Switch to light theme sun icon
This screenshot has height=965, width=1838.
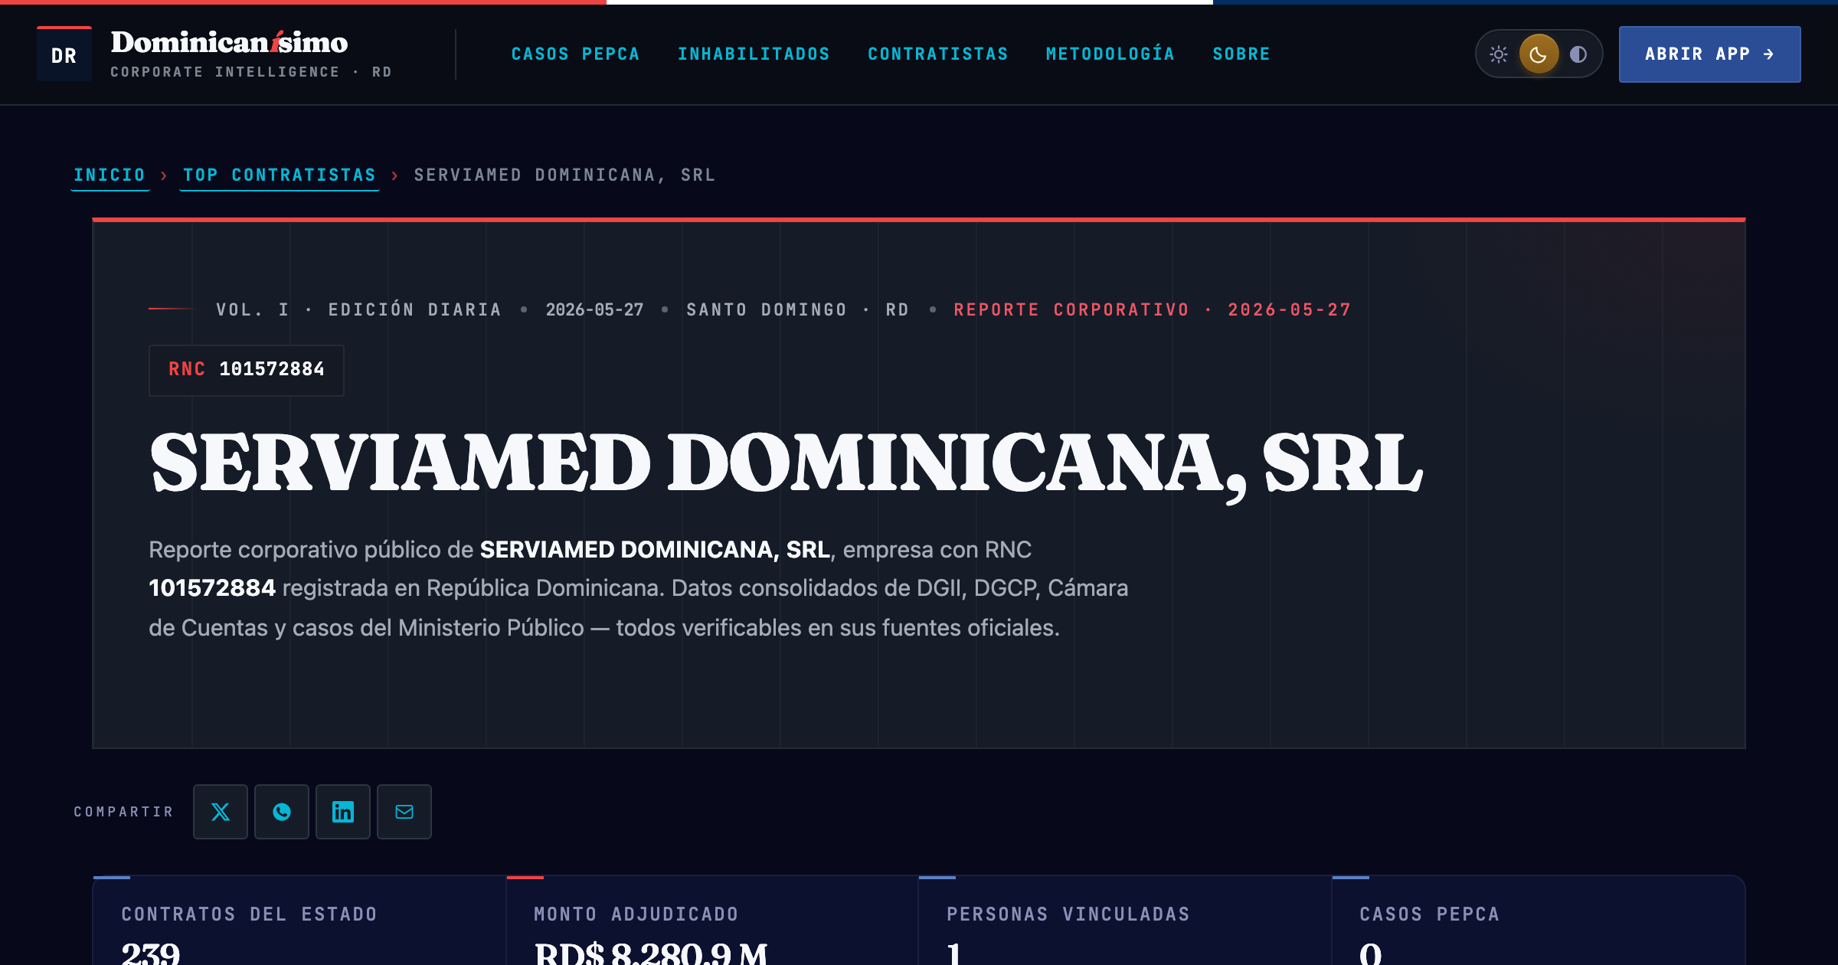click(1499, 54)
